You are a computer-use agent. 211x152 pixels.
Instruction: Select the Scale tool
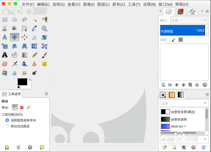pyautogui.click(x=5, y=46)
